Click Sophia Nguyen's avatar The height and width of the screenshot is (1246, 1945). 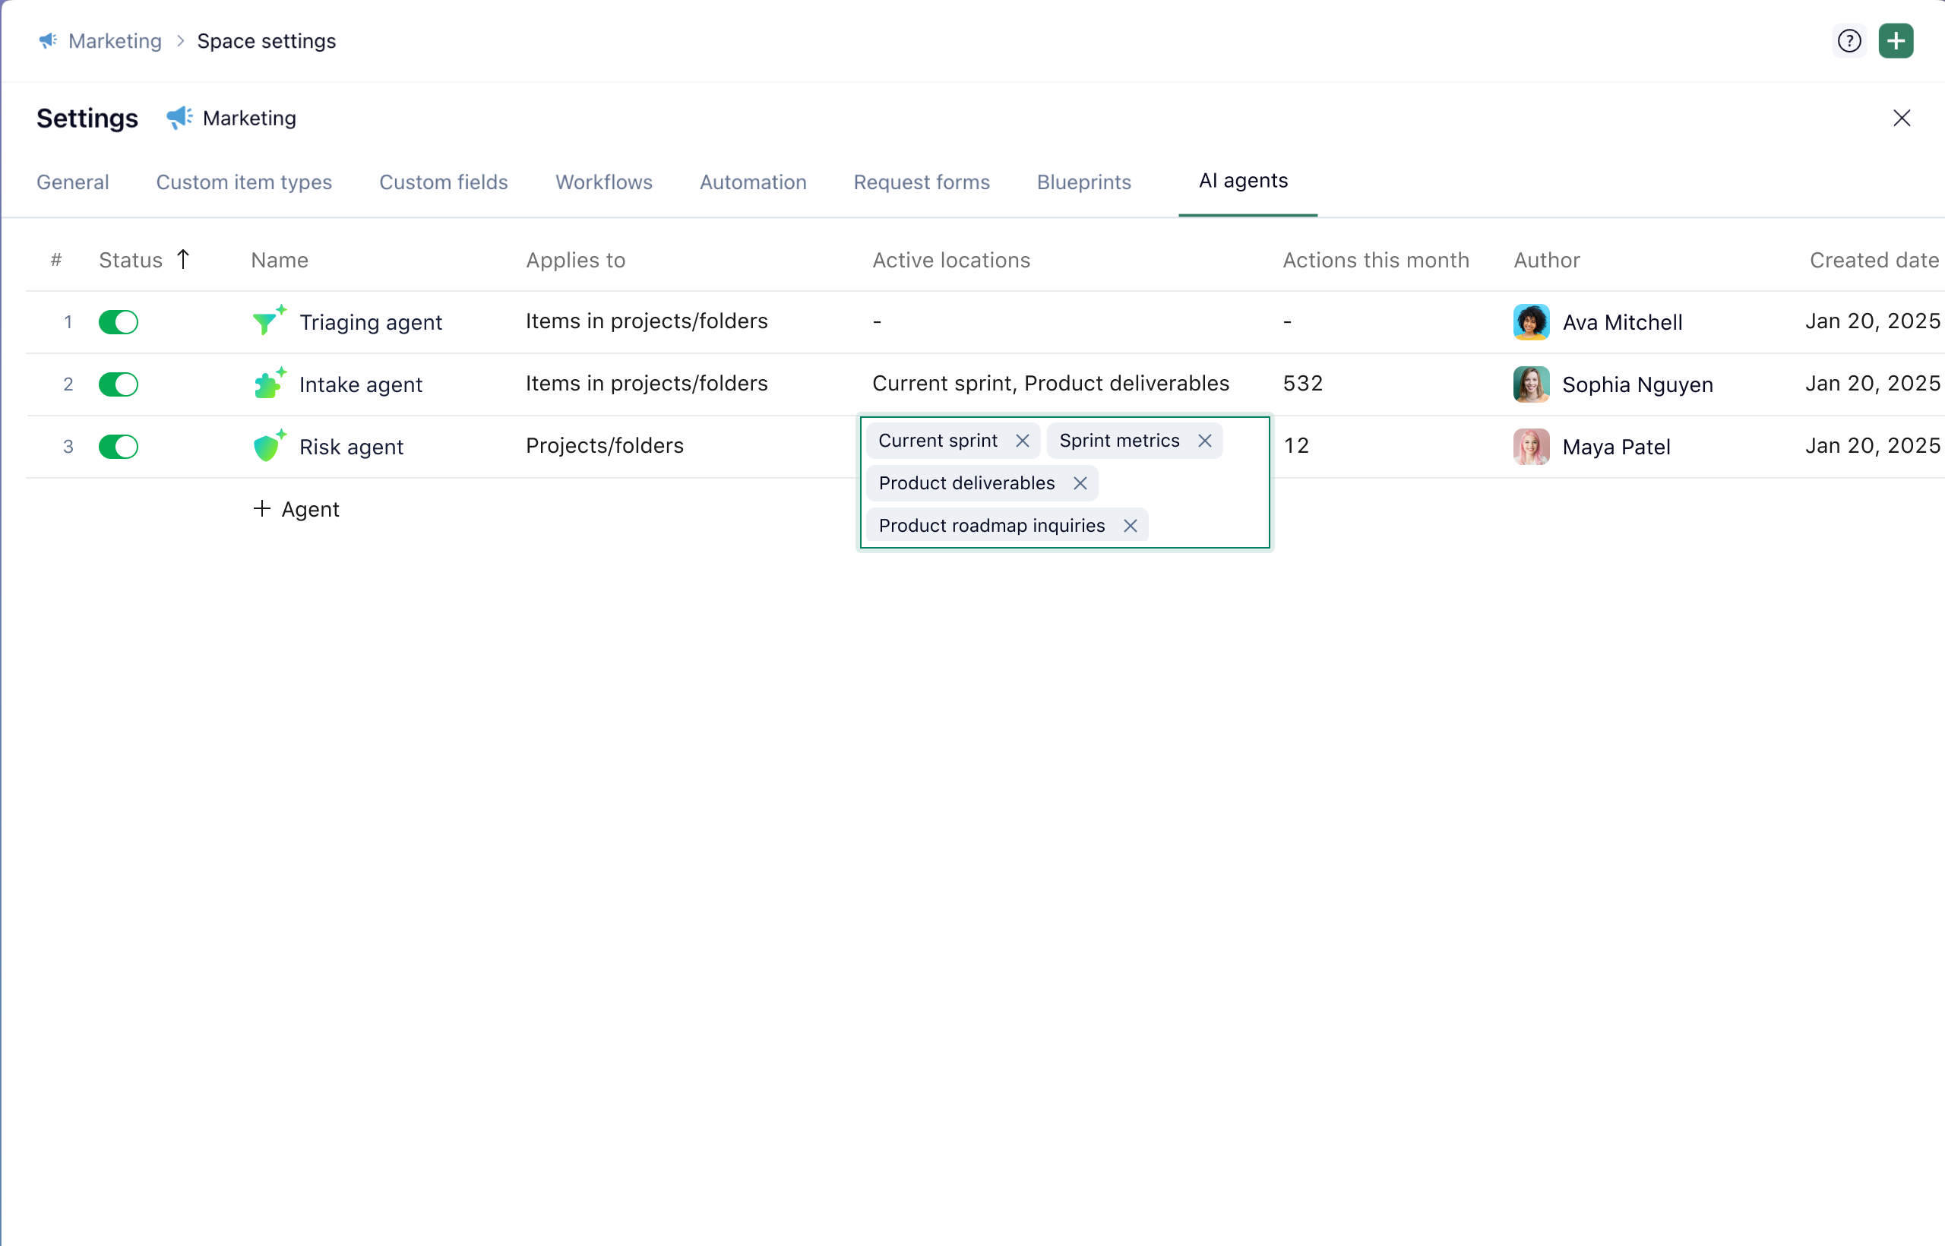1531,384
